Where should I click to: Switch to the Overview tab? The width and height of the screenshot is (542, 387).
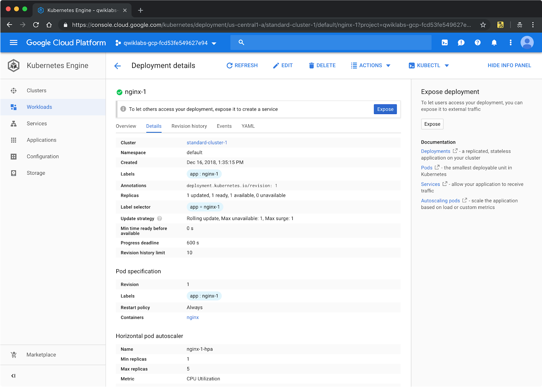click(x=126, y=126)
